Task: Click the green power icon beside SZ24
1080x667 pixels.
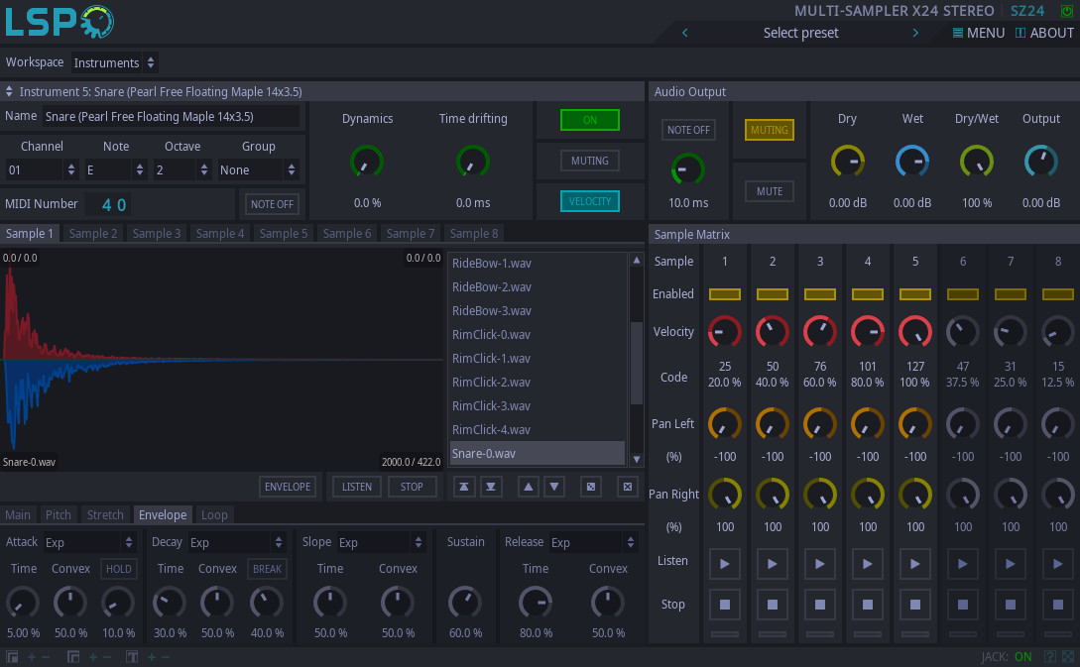Action: pos(1067,11)
